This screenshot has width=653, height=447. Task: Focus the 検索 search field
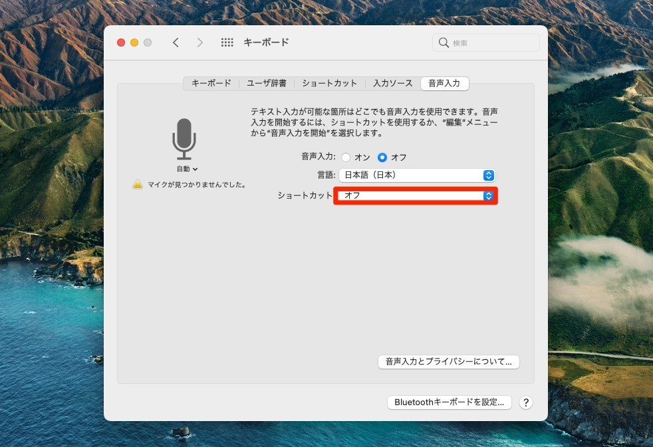click(486, 43)
